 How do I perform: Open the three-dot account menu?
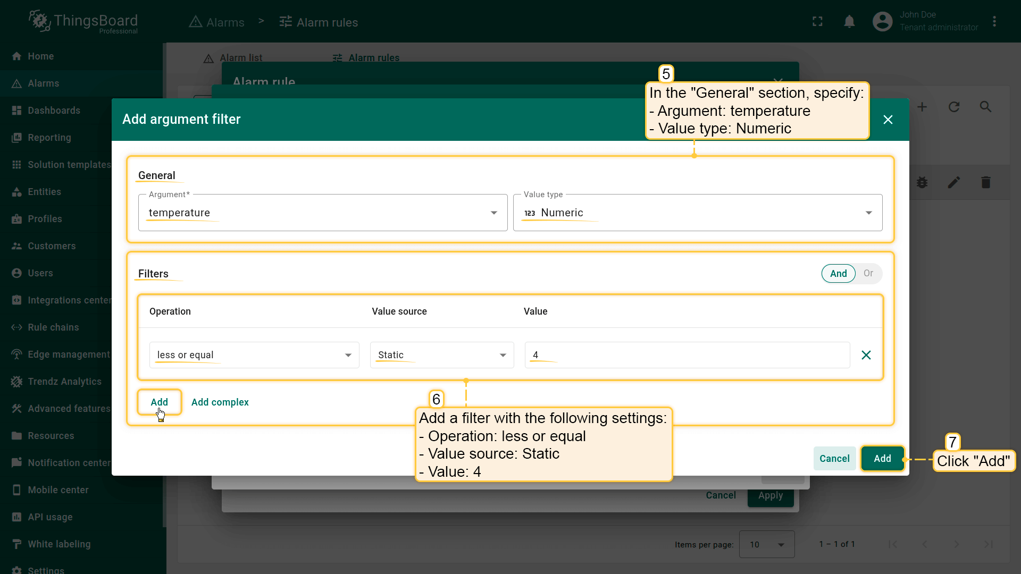(x=994, y=22)
